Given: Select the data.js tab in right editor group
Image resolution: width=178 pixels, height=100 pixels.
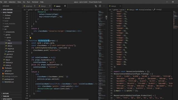Looking at the screenshot, I should [x=113, y=6].
